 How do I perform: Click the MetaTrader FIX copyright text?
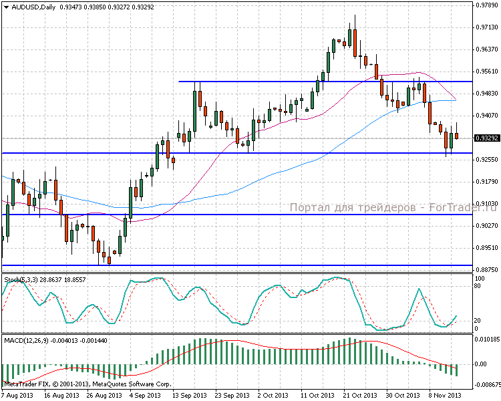(x=87, y=384)
